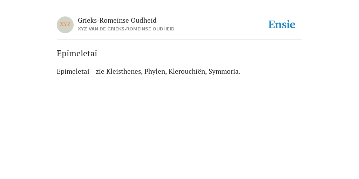Screen dimensions: 359x179
Task: Click Epimeletai at the start of the body sentence
Action: pos(73,72)
